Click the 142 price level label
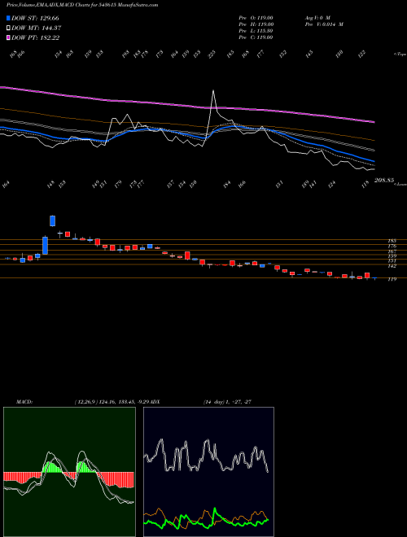Screen dimensions: 407x537 [x=392, y=266]
